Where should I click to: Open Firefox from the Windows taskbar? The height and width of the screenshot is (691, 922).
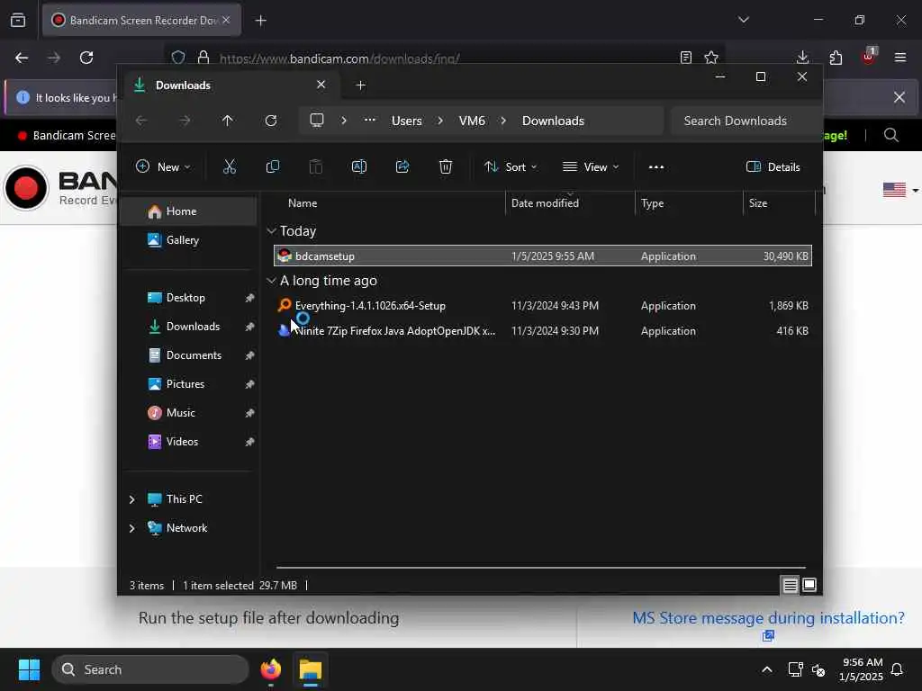(270, 669)
